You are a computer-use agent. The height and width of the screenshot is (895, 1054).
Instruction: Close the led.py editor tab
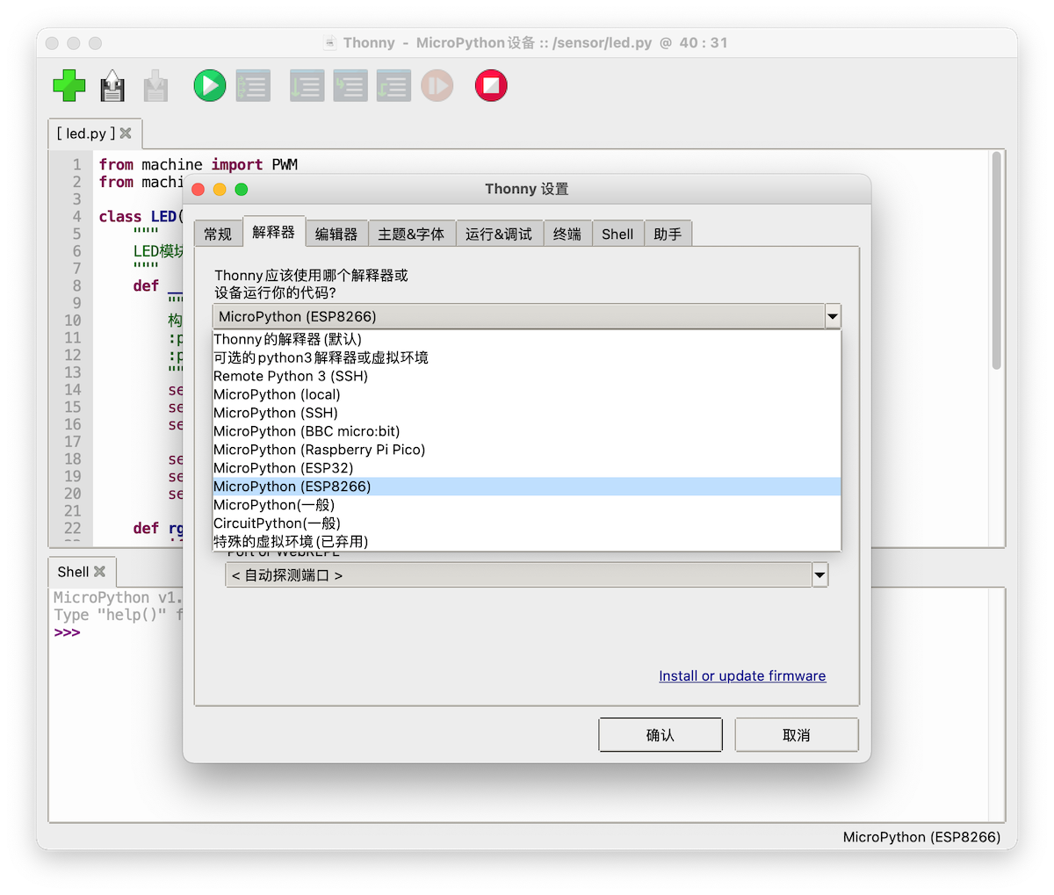coord(126,134)
